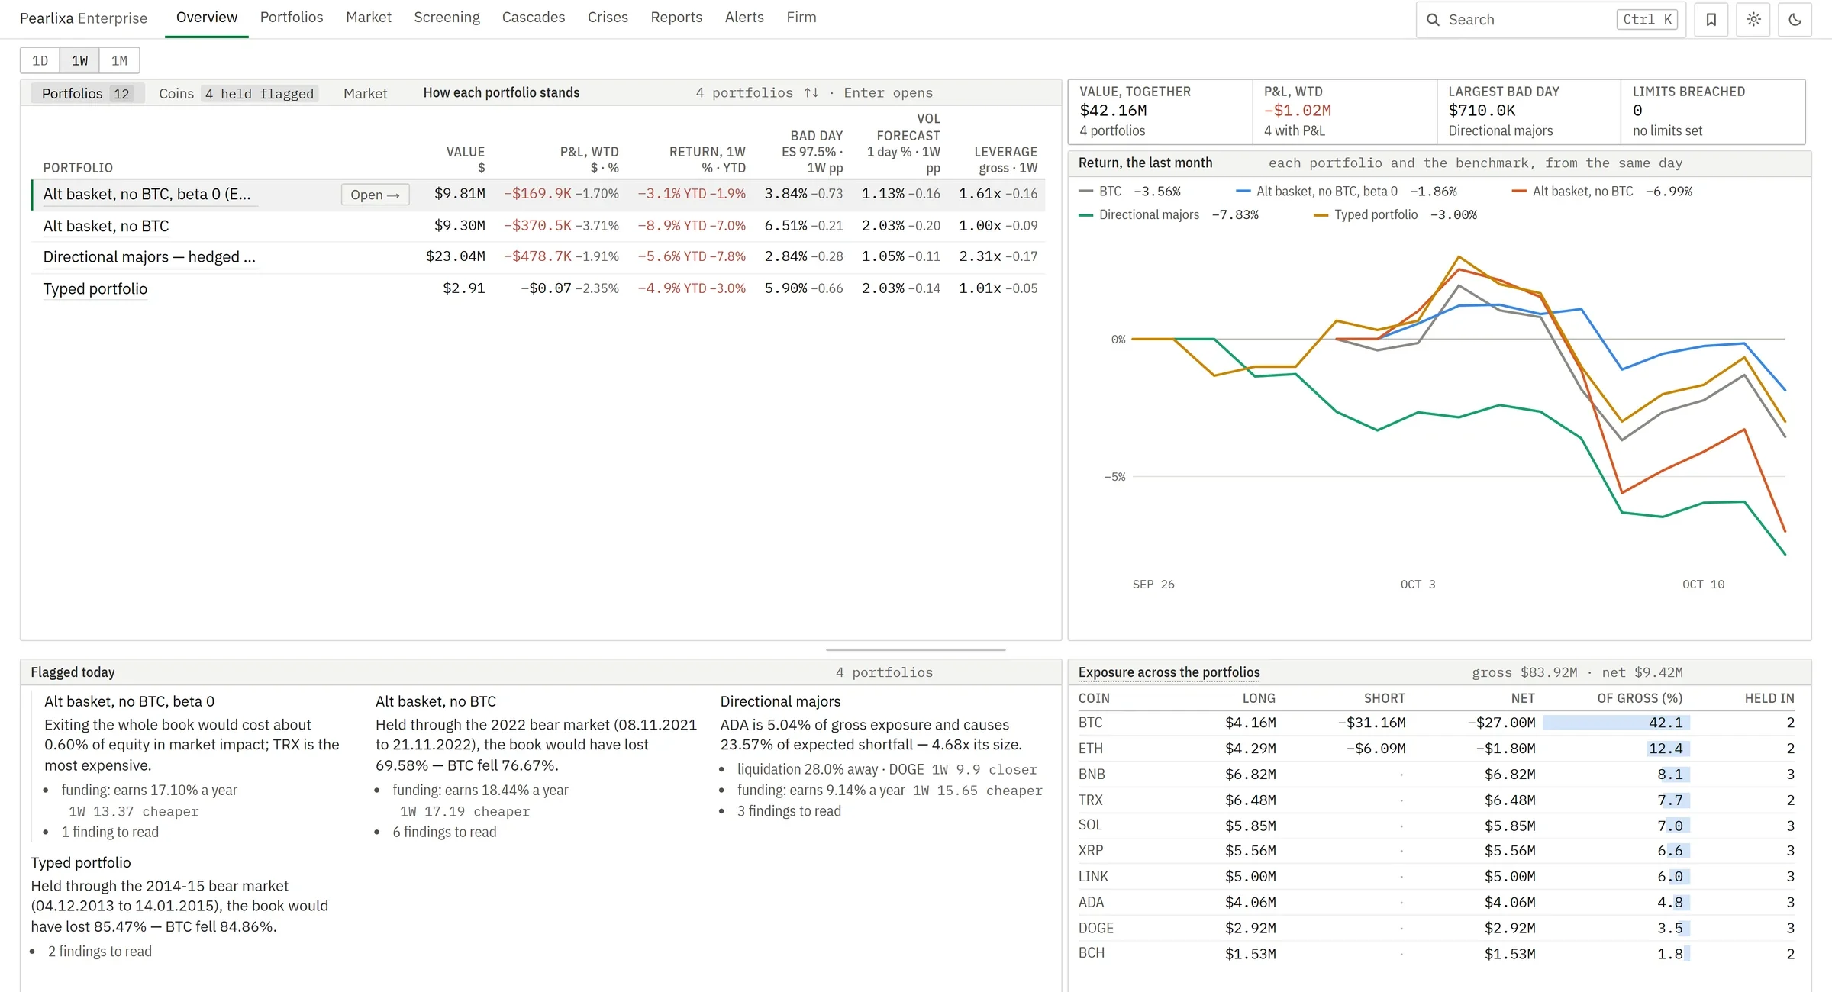Select the Market sub-tab in the portfolio panel
1832x992 pixels.
[x=365, y=93]
